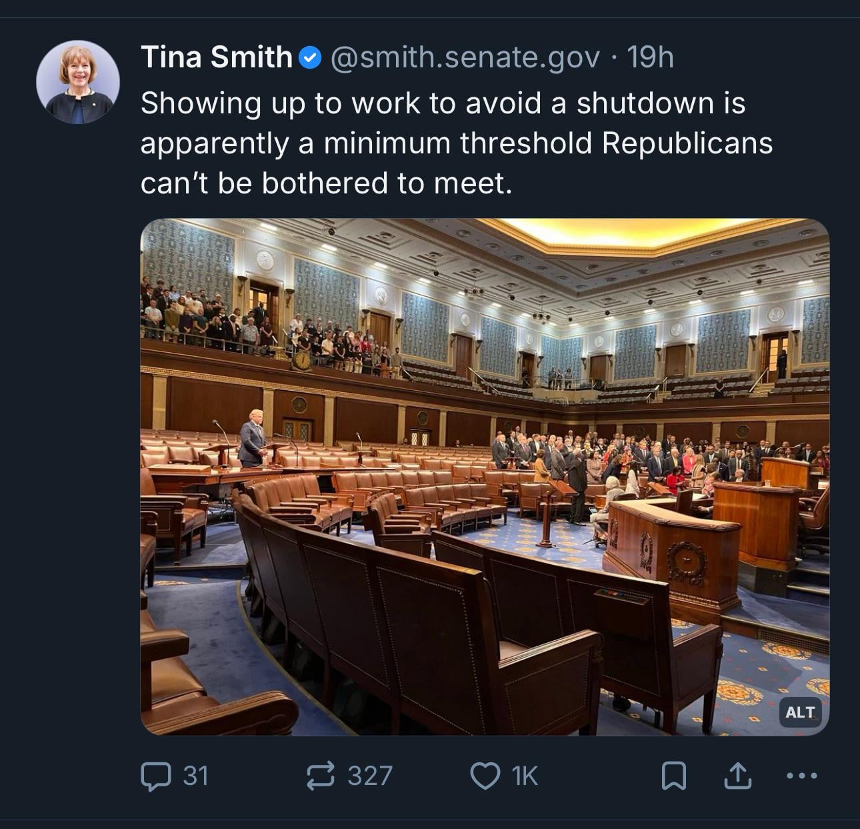Open the post text about avoiding a shutdown
Image resolution: width=860 pixels, height=829 pixels.
coord(456,143)
